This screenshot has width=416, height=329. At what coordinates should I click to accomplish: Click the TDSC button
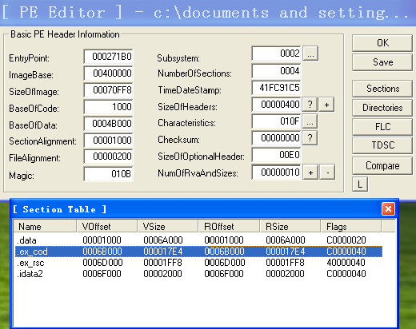(382, 145)
